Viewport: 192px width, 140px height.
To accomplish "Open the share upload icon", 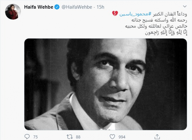I will pyautogui.click(x=157, y=136).
